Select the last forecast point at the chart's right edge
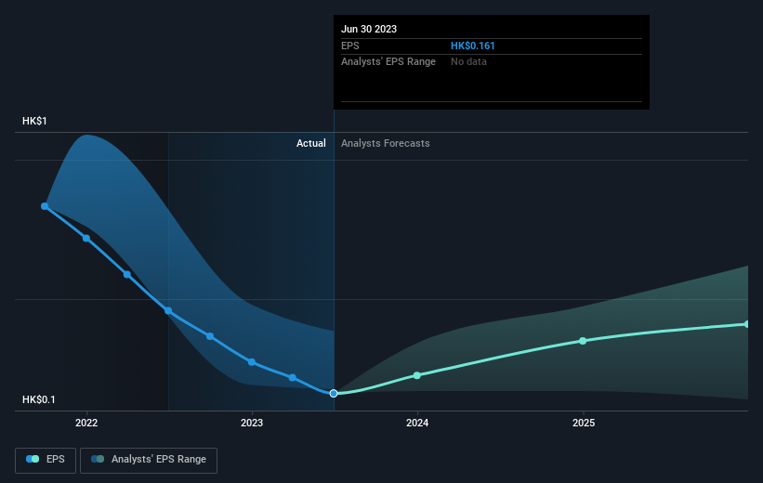763x483 pixels. point(747,324)
